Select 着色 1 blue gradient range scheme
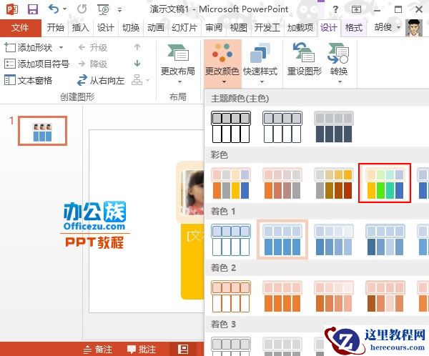 click(x=333, y=239)
